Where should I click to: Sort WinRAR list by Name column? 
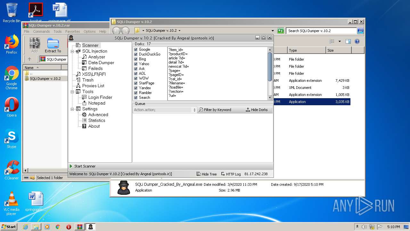[x=42, y=68]
